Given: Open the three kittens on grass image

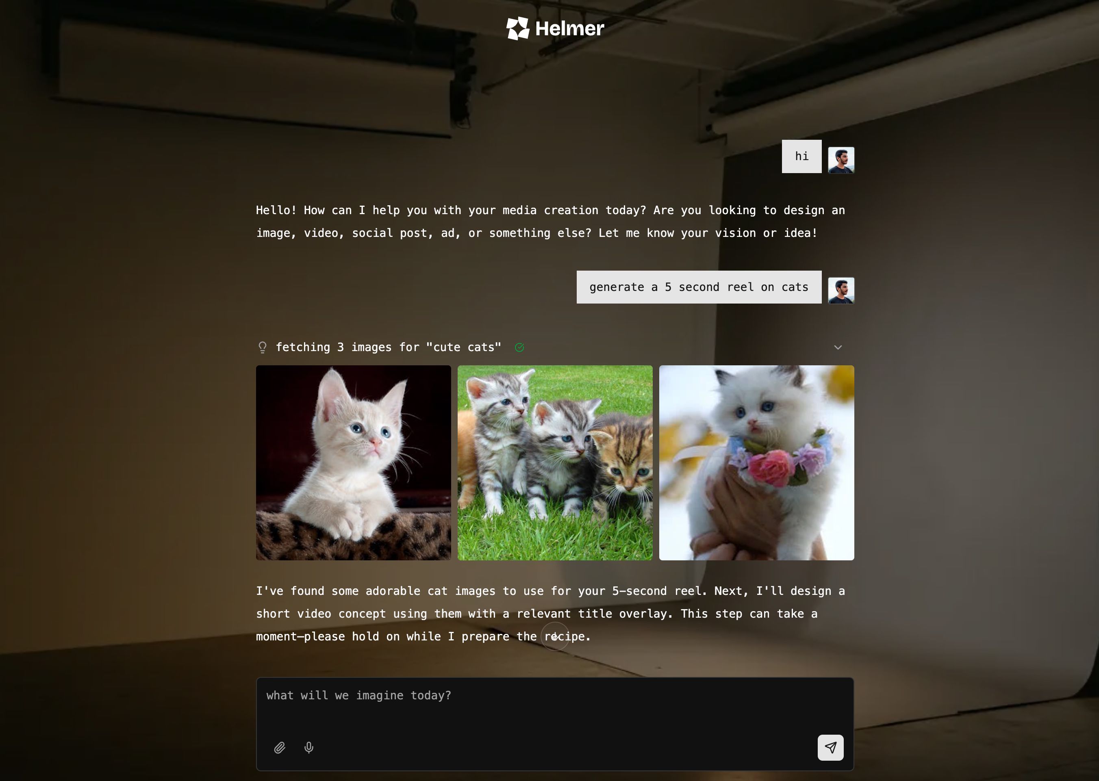Looking at the screenshot, I should pyautogui.click(x=555, y=463).
